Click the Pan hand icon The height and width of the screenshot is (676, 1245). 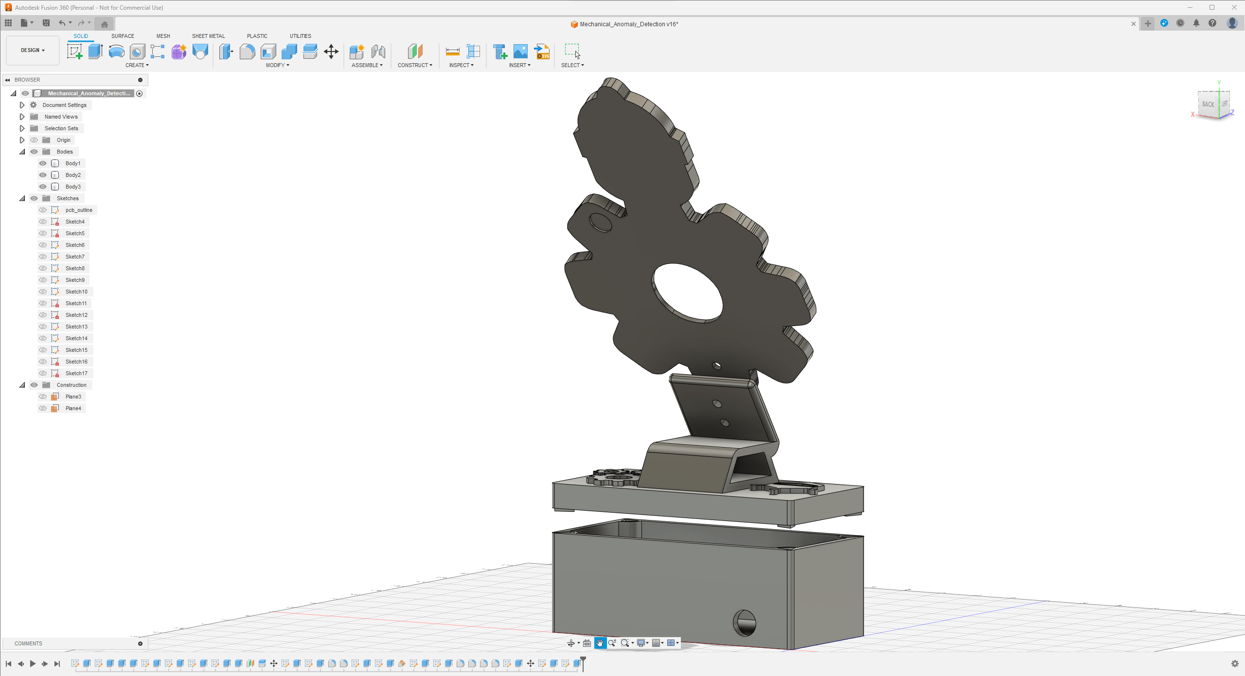600,643
